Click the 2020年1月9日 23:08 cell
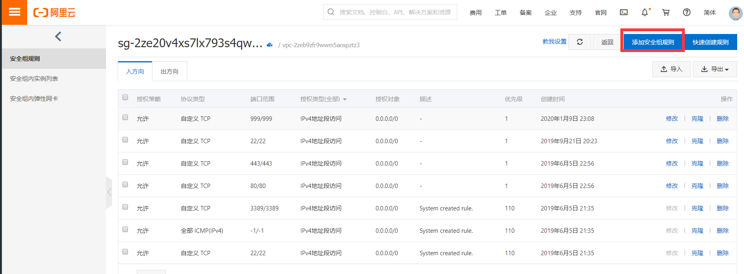Image resolution: width=744 pixels, height=274 pixels. [567, 119]
